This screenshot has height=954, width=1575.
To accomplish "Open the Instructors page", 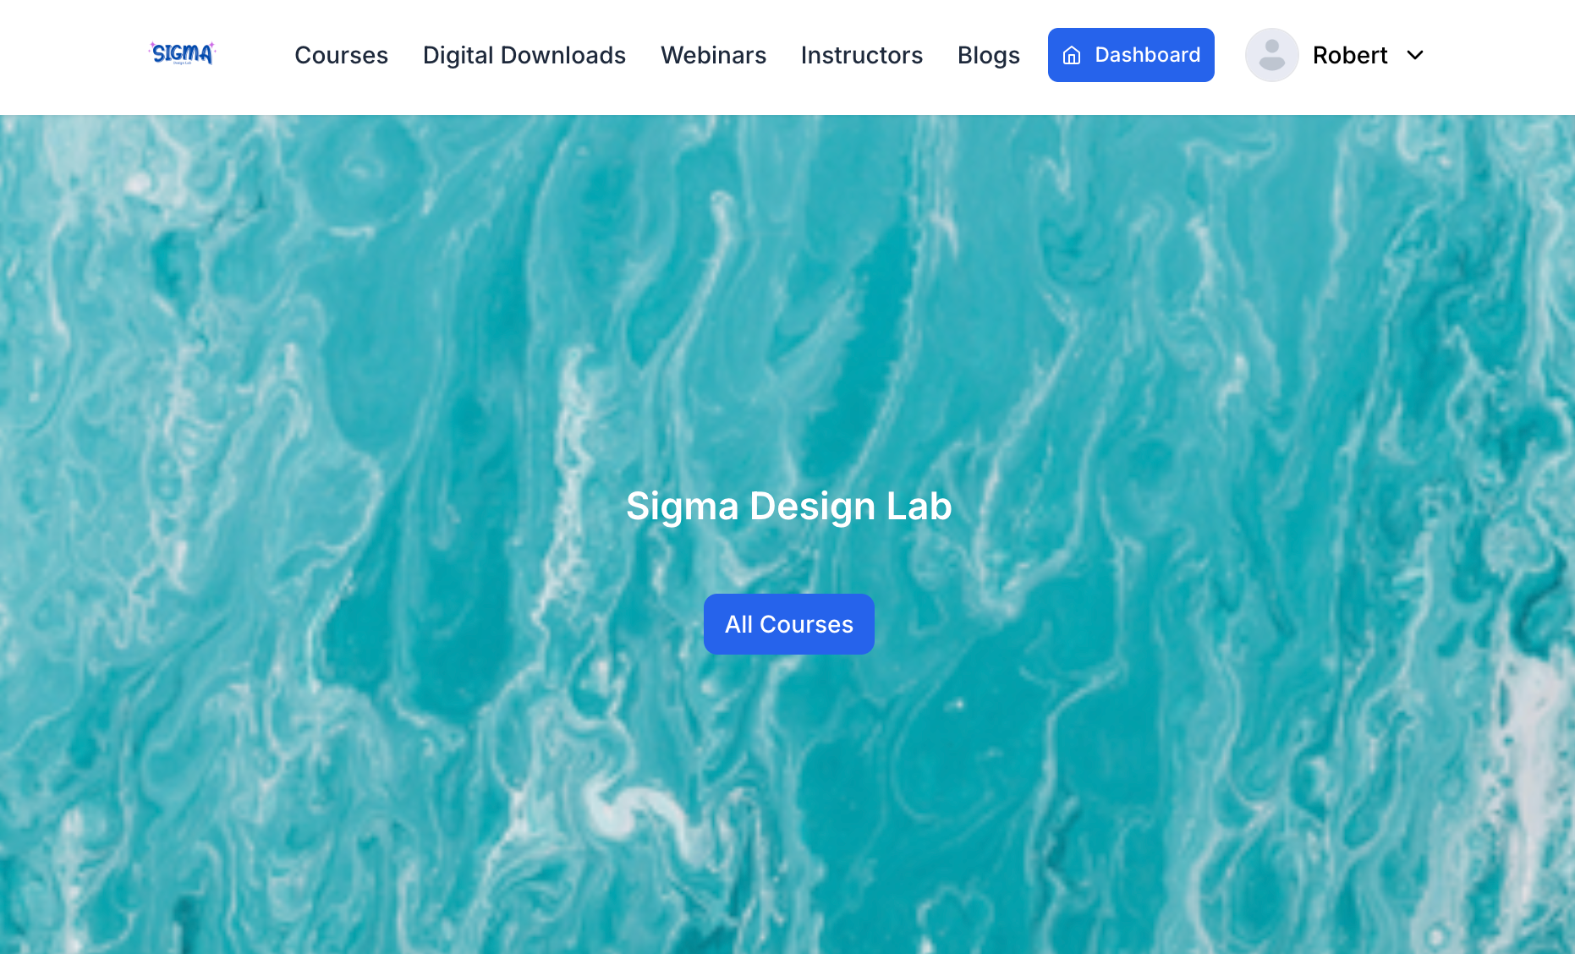I will click(x=861, y=56).
